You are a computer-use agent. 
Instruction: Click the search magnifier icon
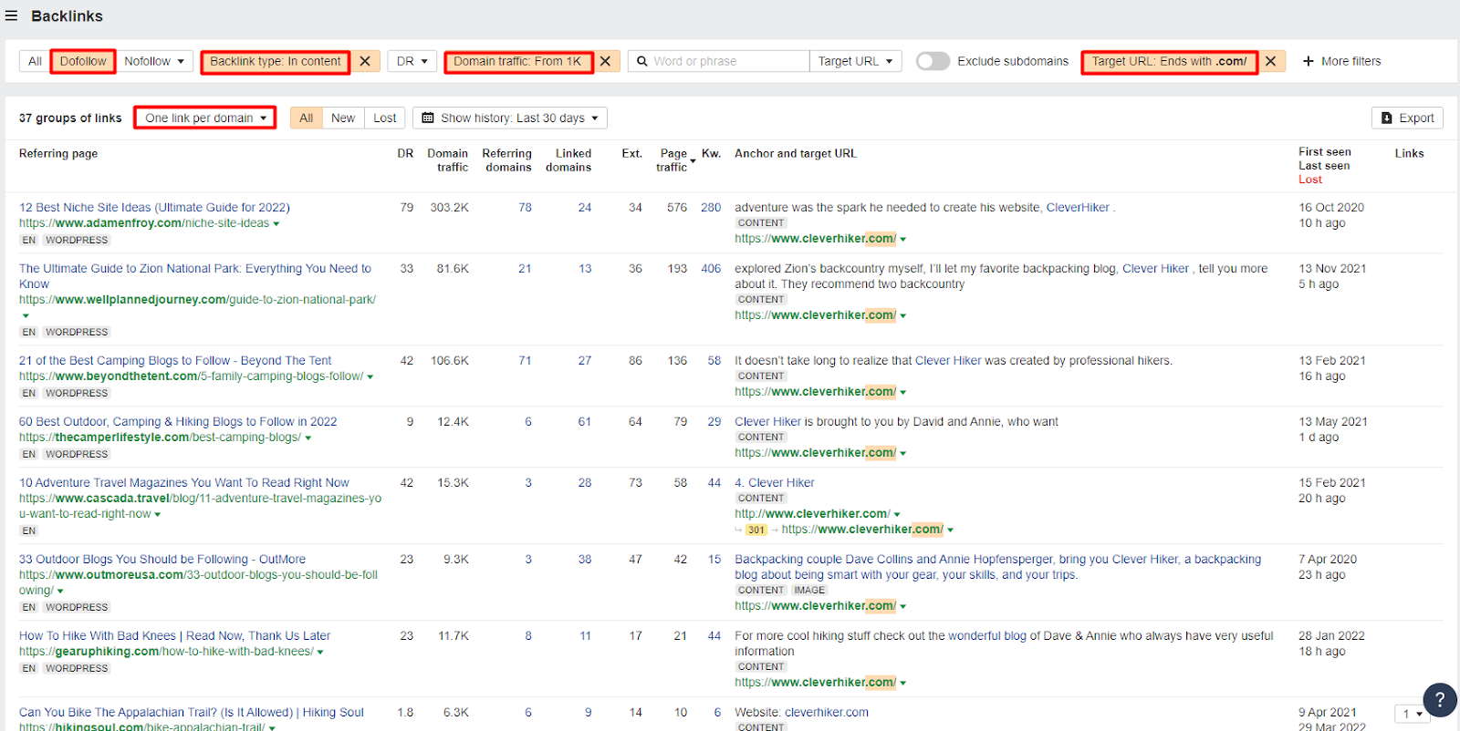click(x=642, y=61)
